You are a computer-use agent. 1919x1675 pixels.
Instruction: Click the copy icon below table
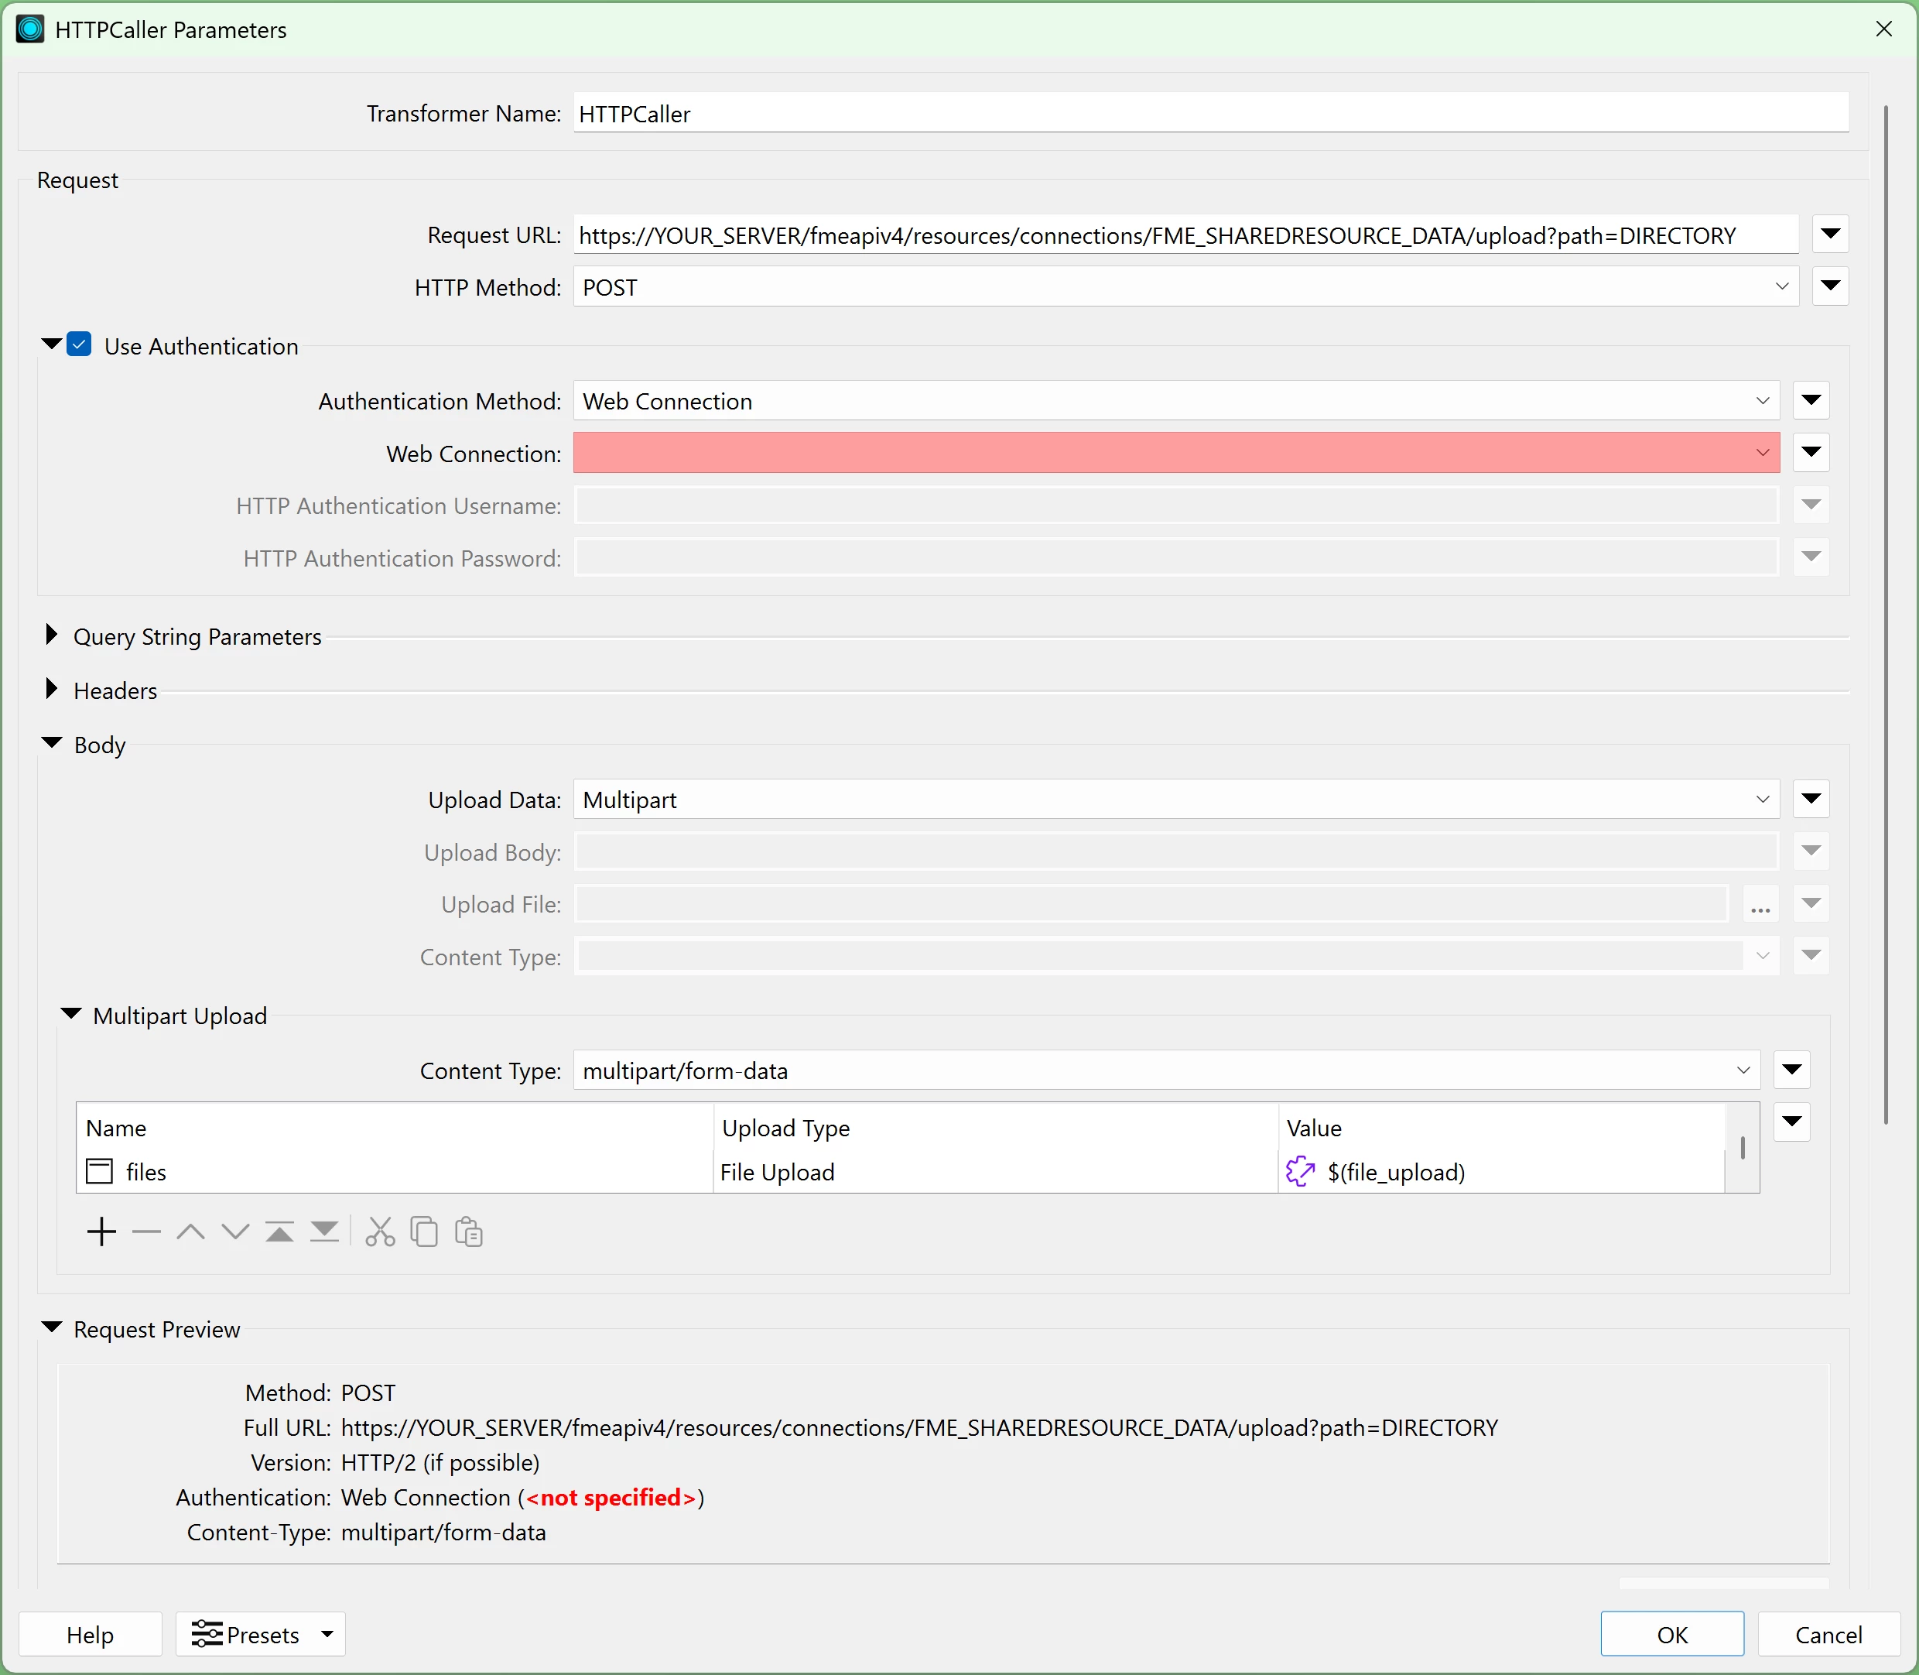pyautogui.click(x=424, y=1232)
